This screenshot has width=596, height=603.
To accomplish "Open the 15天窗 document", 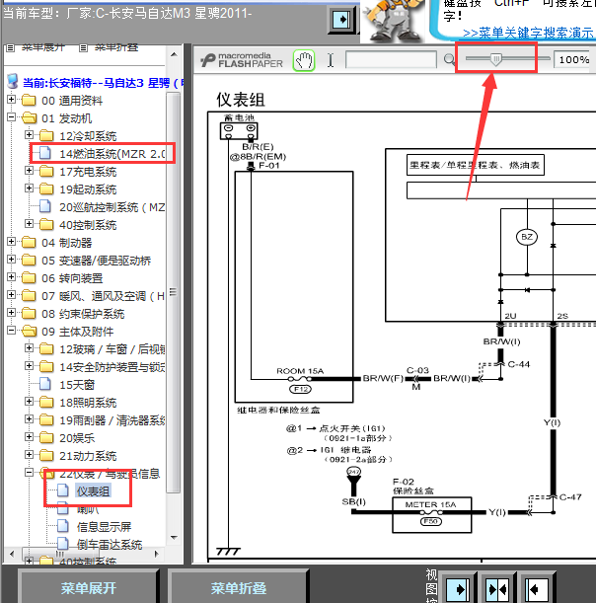I will point(77,385).
